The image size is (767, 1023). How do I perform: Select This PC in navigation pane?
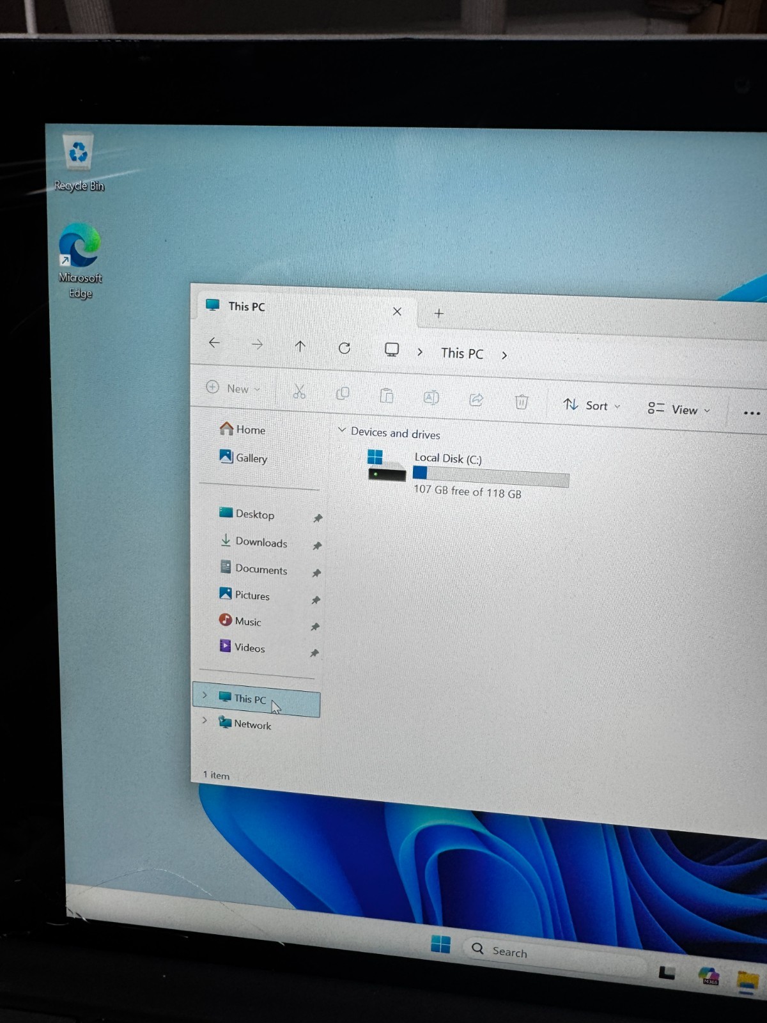point(256,699)
